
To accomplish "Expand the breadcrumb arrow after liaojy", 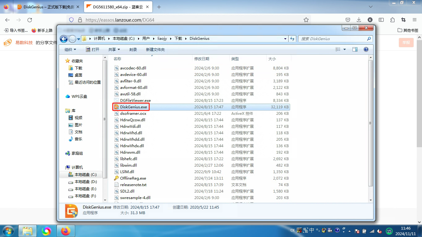I will pyautogui.click(x=171, y=39).
